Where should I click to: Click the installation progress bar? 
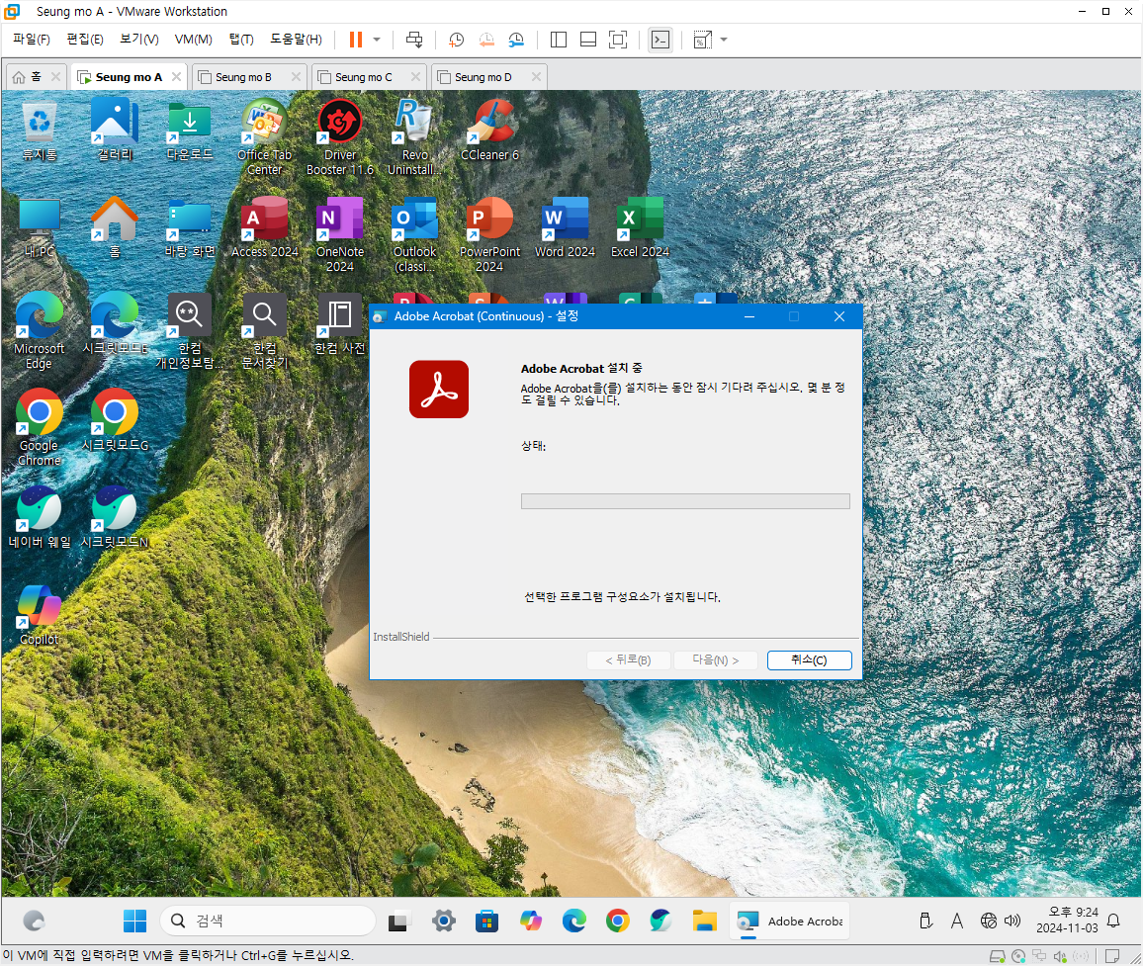685,501
